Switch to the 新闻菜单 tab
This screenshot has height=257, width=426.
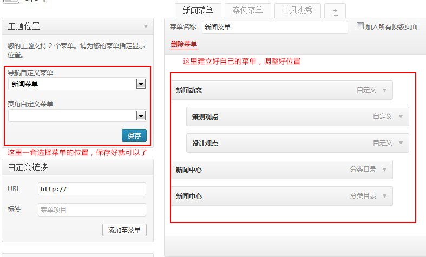pyautogui.click(x=198, y=10)
